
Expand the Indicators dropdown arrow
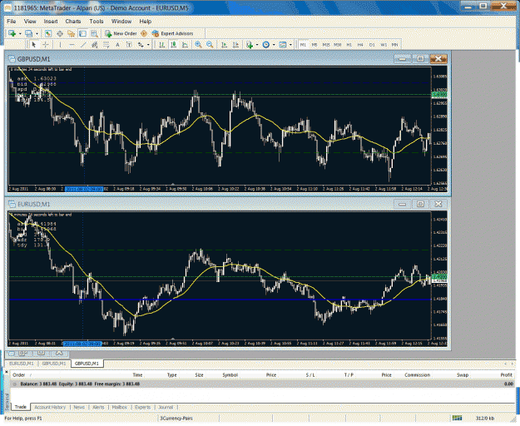(257, 45)
